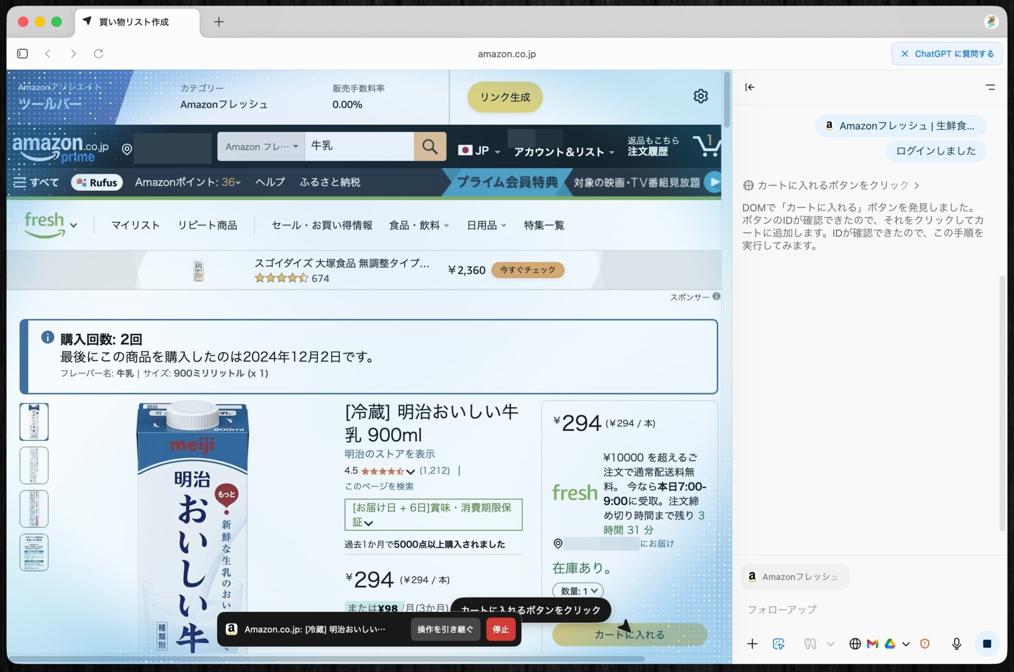The image size is (1014, 672).
Task: Collapse the ChatGPT side panel arrow icon
Action: pos(750,87)
